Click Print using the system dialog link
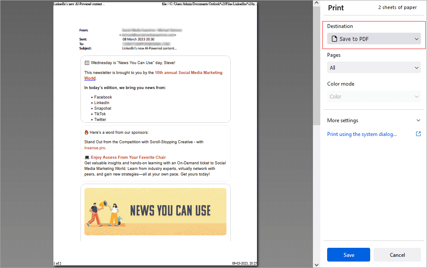 coord(362,134)
